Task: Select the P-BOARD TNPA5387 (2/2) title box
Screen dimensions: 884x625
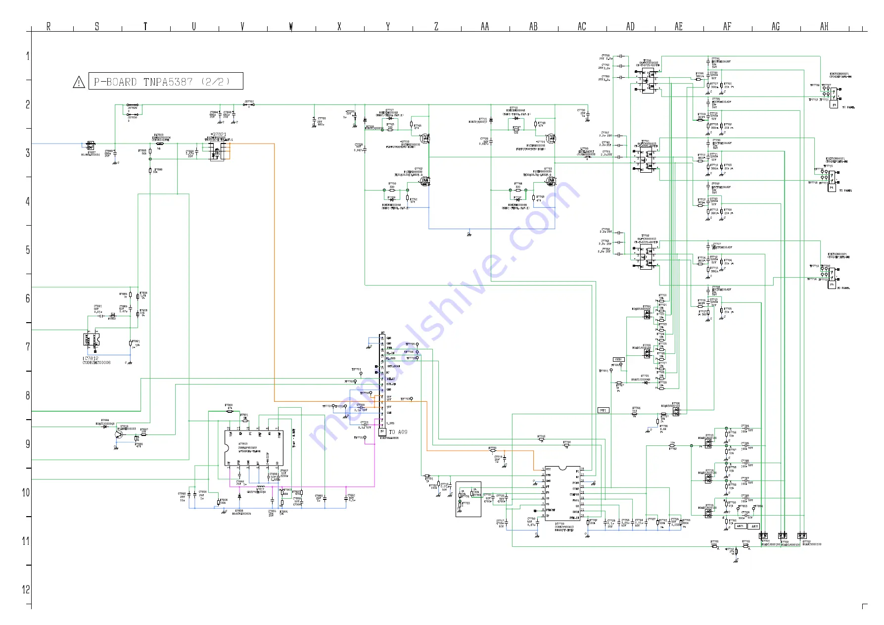Action: click(x=166, y=81)
